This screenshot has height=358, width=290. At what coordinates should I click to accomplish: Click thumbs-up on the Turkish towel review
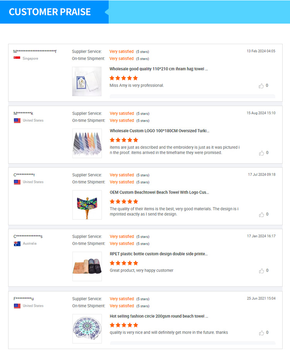[261, 152]
